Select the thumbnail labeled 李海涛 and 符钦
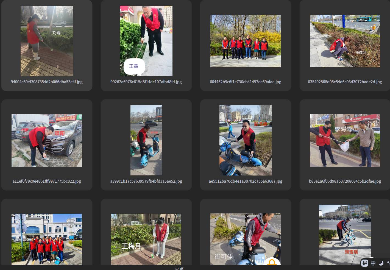The height and width of the screenshot is (270, 390). point(345,140)
